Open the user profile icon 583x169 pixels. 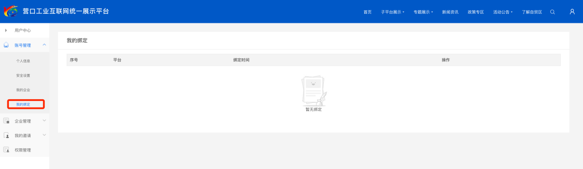[572, 12]
